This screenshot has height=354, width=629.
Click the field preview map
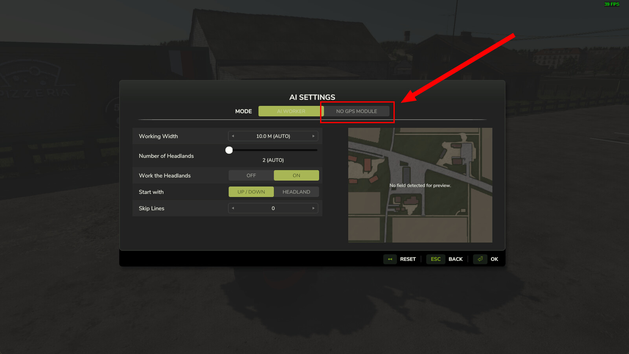point(420,185)
